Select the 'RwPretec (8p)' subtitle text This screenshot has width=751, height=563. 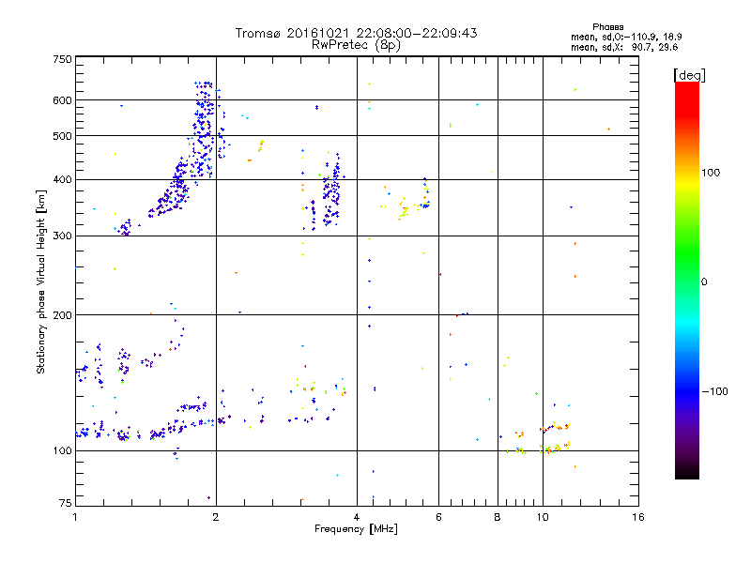[356, 45]
